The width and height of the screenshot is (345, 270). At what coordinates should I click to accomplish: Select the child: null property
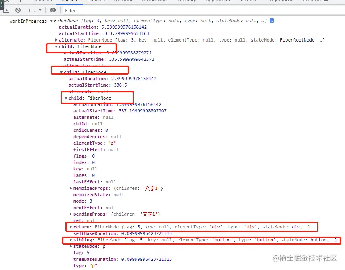point(88,124)
